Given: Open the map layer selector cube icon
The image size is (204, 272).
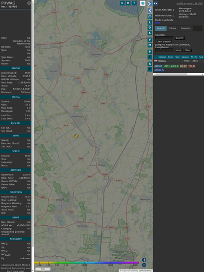Looking at the screenshot, I should [143, 3].
